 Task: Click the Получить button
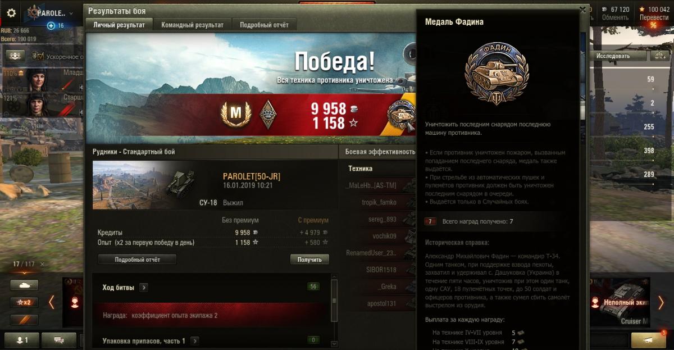coord(309,260)
